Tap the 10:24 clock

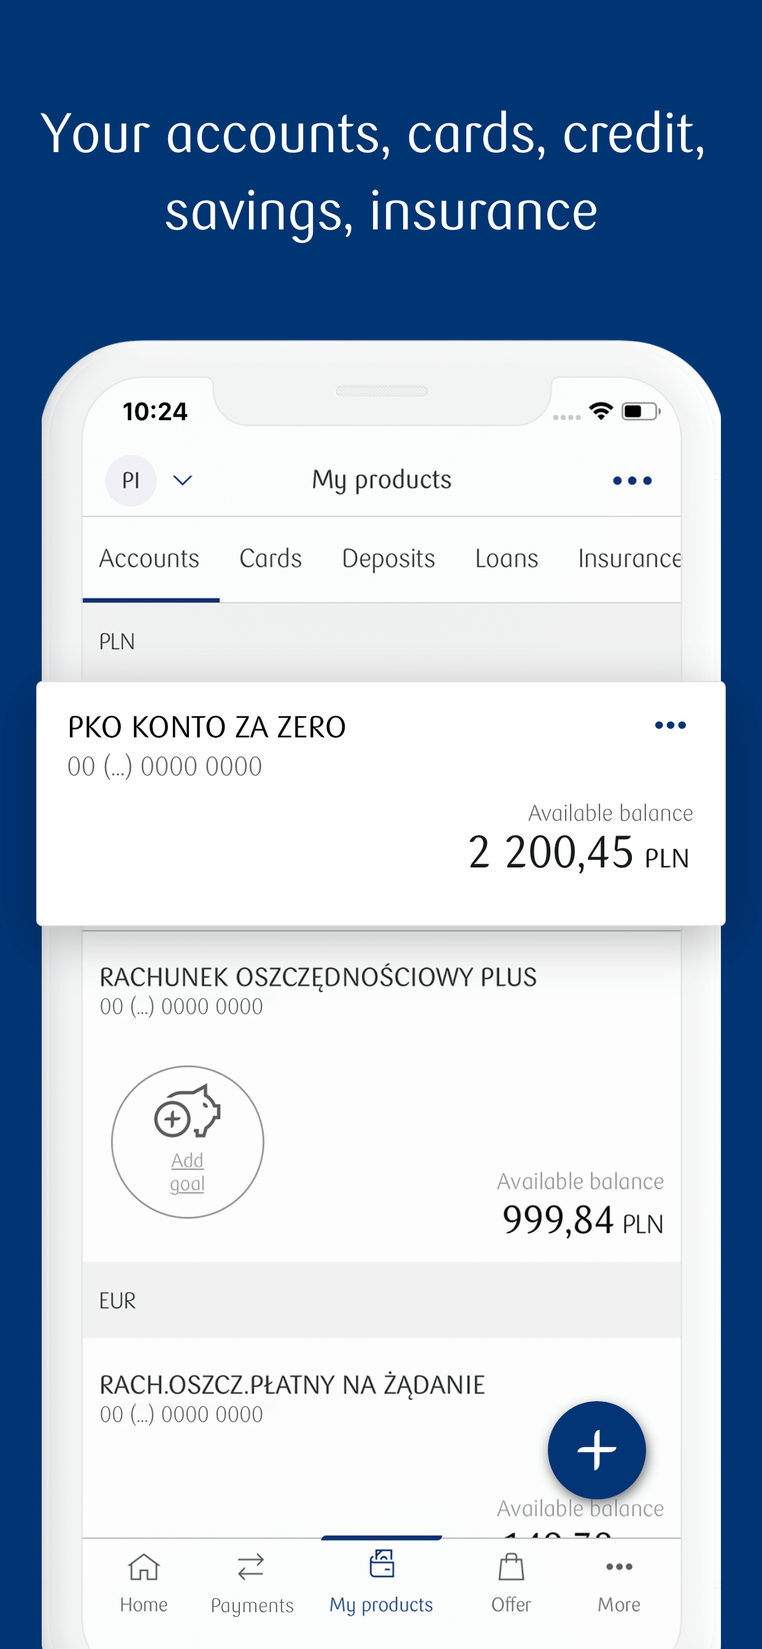155,411
